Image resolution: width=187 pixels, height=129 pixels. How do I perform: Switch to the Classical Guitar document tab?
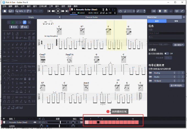coord(91,17)
